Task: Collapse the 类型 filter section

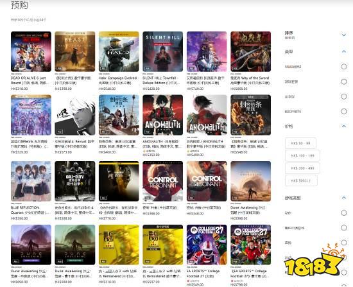Action: 343,51
